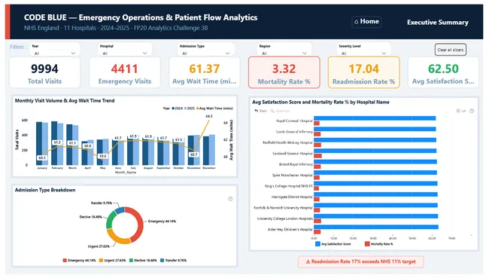This screenshot has width=489, height=278.
Task: Open help icon on Admission Type Breakdown
Action: 230,199
